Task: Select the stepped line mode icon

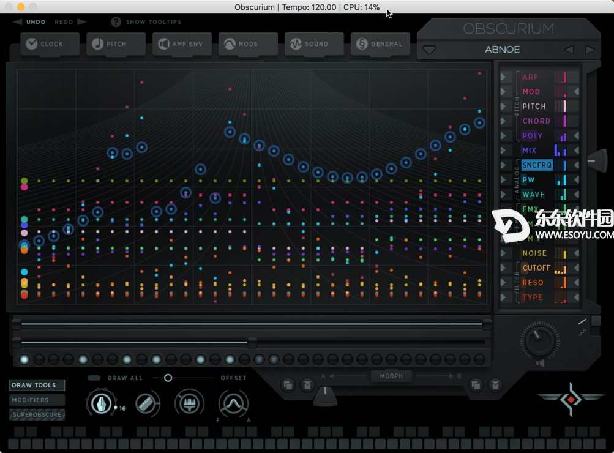Action: (582, 333)
